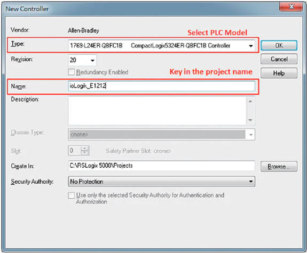Image resolution: width=307 pixels, height=253 pixels.
Task: Click the Security Authority label
Action: pyautogui.click(x=32, y=182)
